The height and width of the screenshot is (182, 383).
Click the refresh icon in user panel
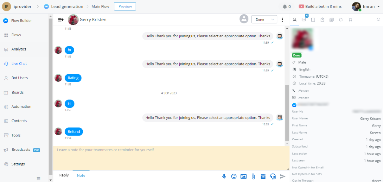click(378, 19)
